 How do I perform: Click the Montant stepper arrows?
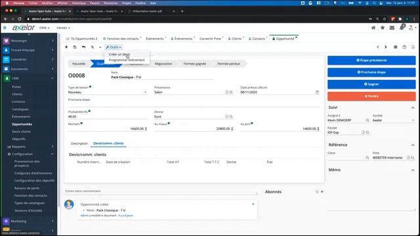tap(146, 128)
